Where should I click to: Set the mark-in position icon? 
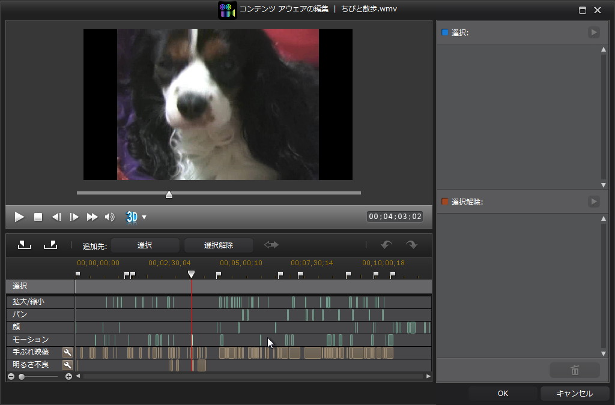[24, 245]
